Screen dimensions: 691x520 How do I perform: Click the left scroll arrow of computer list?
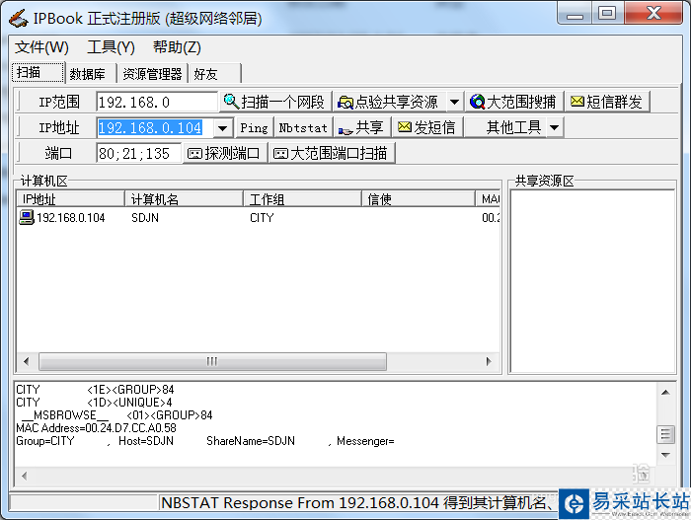pos(26,361)
